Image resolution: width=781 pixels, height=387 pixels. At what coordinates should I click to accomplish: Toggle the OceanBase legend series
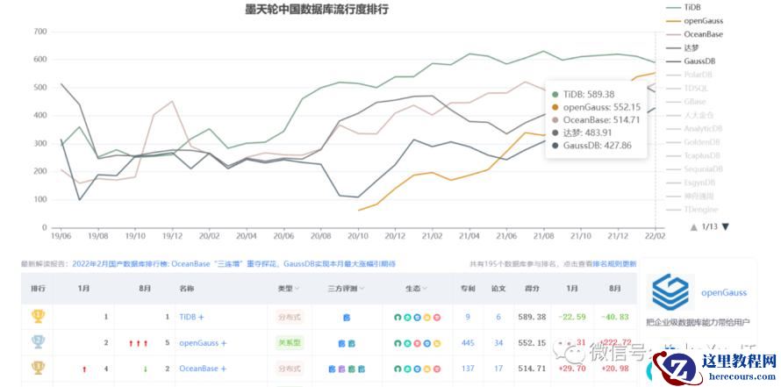694,34
